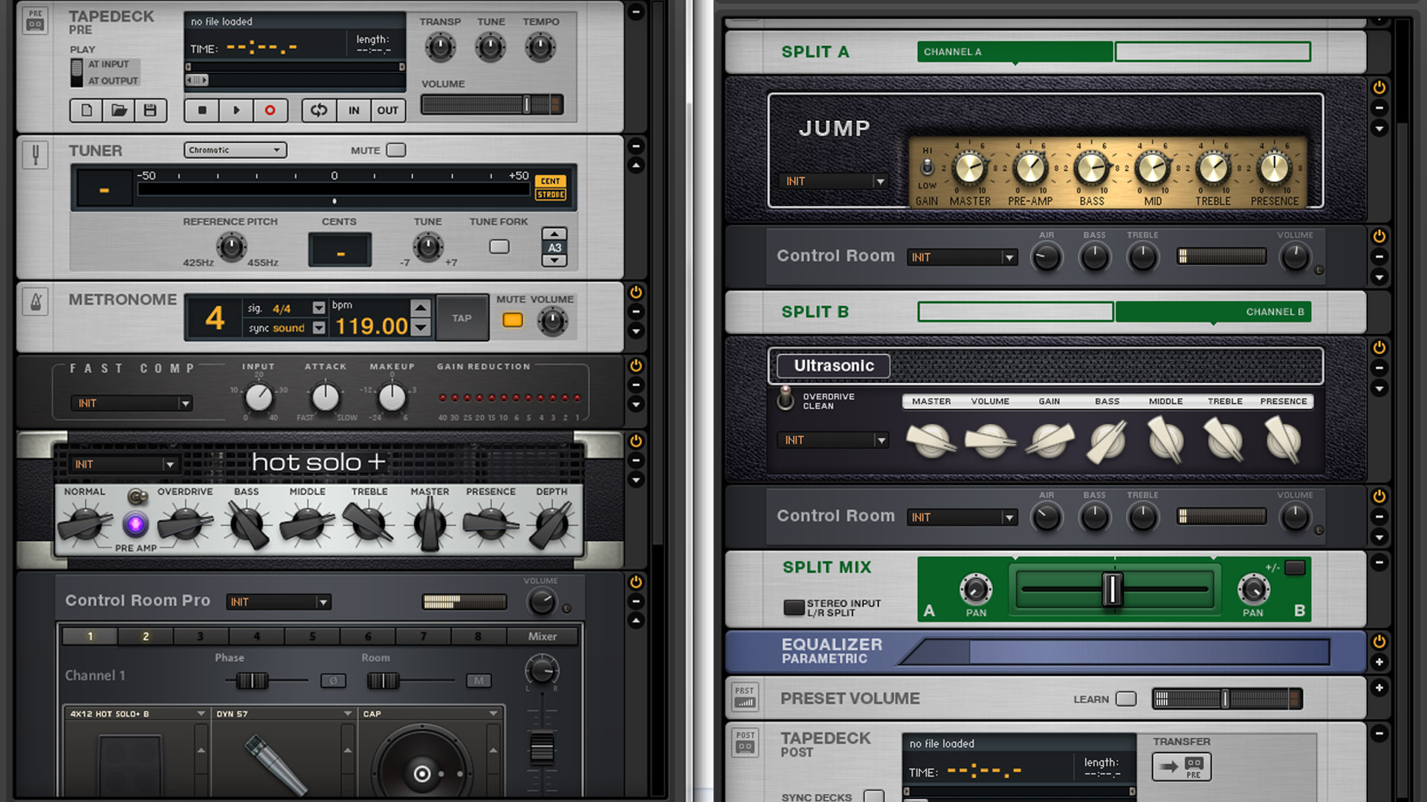
Task: Click the metronome TAP button
Action: [462, 318]
